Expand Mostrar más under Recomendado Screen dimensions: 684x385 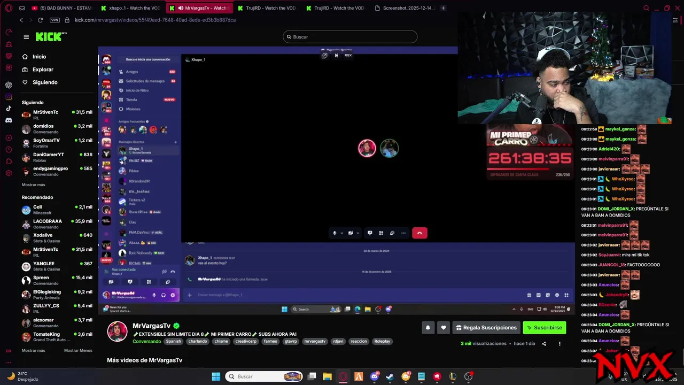coord(33,350)
